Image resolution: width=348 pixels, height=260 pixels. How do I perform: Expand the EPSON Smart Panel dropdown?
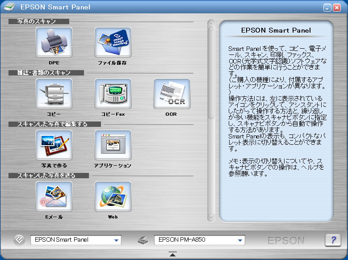[116, 240]
